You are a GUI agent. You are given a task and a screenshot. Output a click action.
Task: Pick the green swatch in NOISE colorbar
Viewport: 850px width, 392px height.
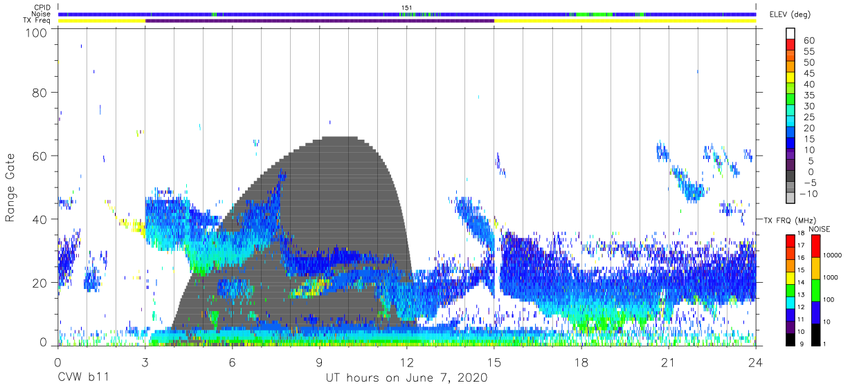pos(816,290)
